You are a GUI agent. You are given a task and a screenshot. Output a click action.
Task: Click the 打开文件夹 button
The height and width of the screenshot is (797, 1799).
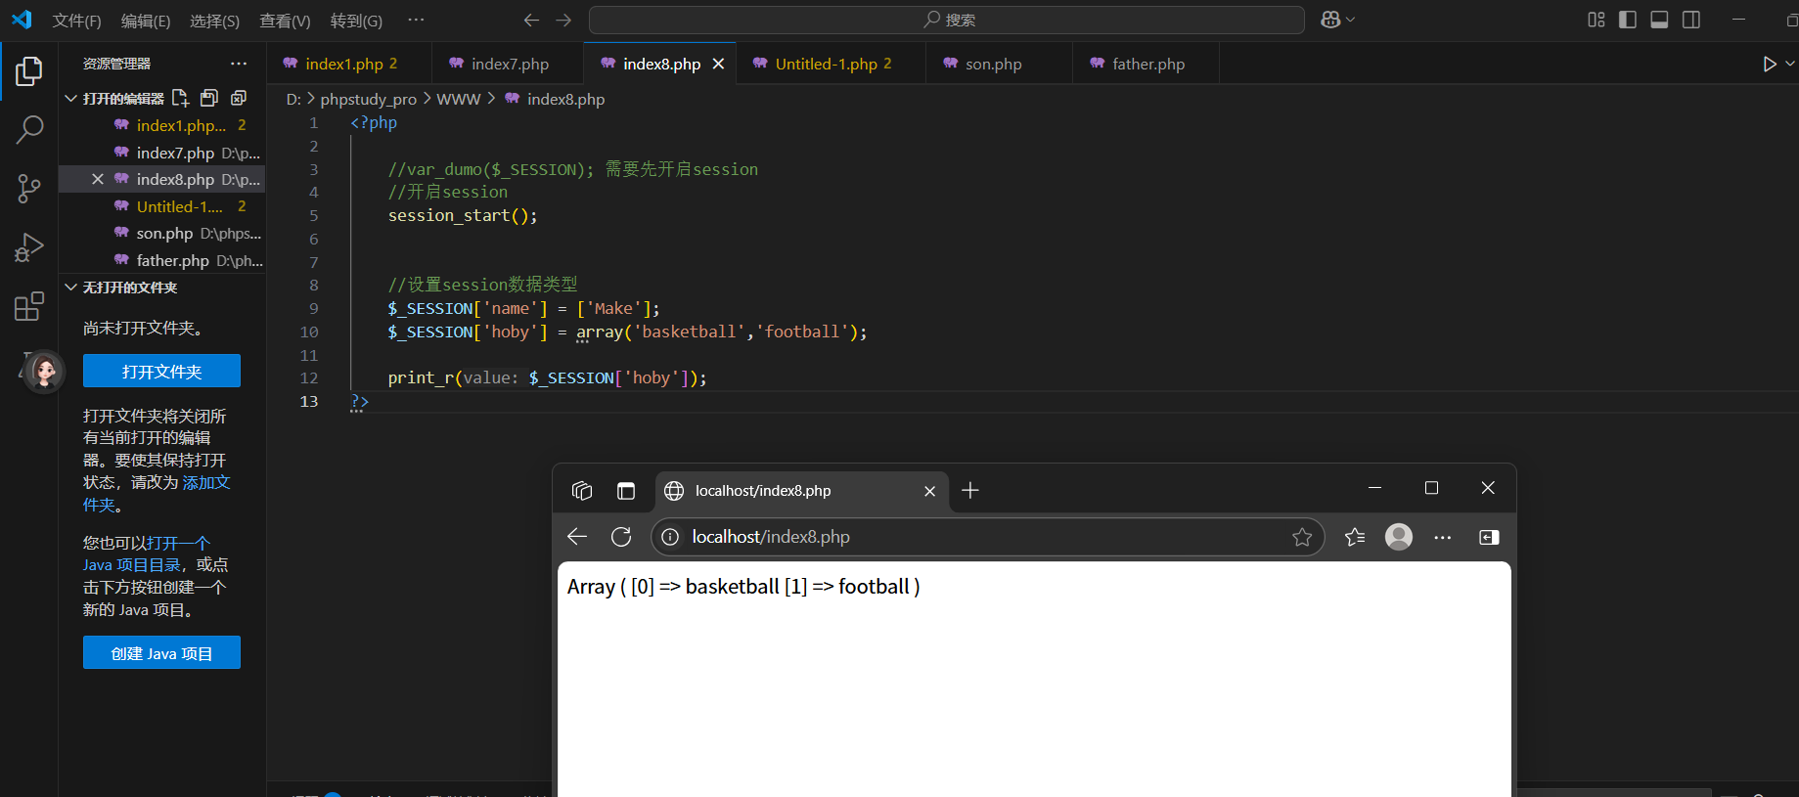click(x=161, y=372)
